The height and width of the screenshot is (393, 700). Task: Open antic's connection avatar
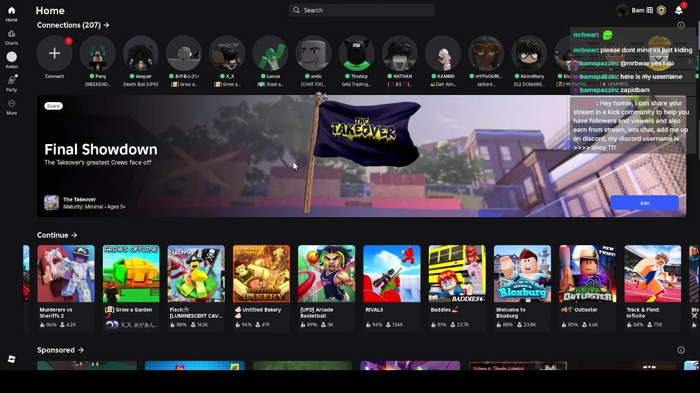click(313, 53)
